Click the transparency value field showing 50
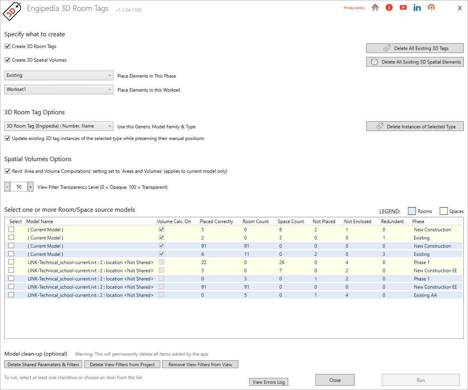This screenshot has width=468, height=390. pyautogui.click(x=19, y=187)
